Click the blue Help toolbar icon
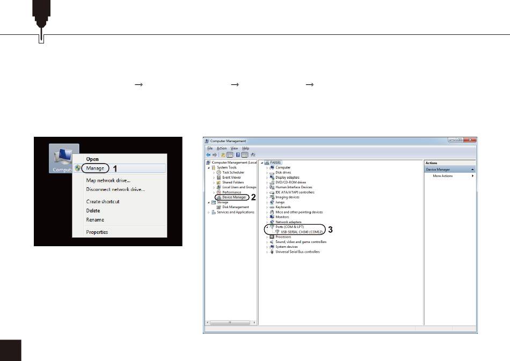The width and height of the screenshot is (510, 361). (238, 155)
